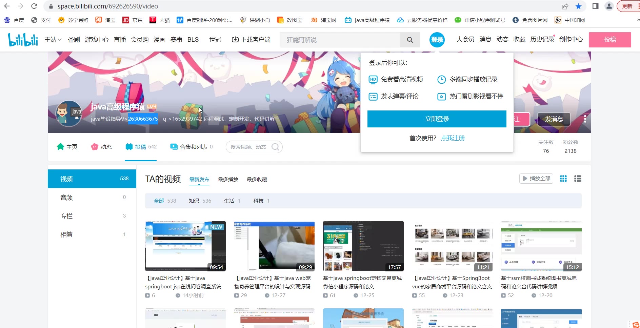Screen dimensions: 640x328
Task: Open 会员购 nav item
Action: [140, 40]
